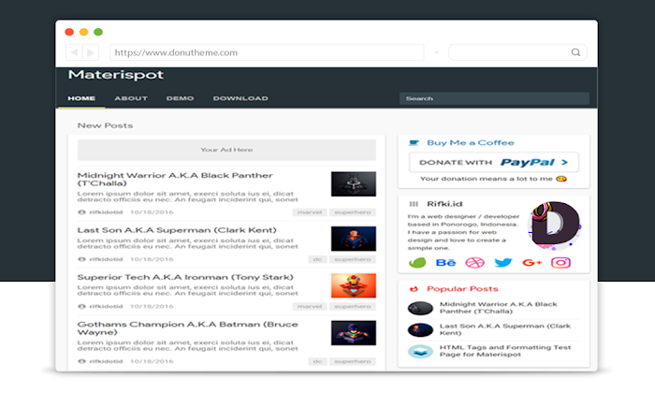Click the fire icon beside Popular Posts
655x393 pixels.
(x=414, y=289)
